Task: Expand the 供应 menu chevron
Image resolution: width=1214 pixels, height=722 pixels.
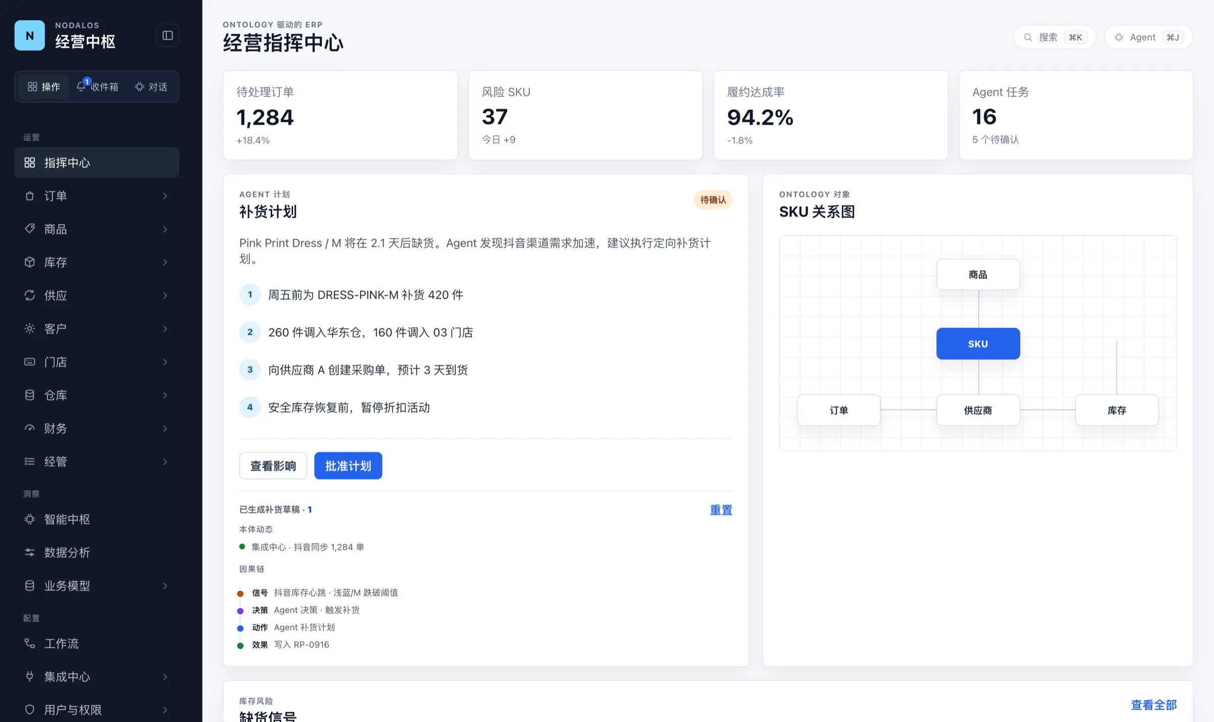Action: [x=165, y=295]
